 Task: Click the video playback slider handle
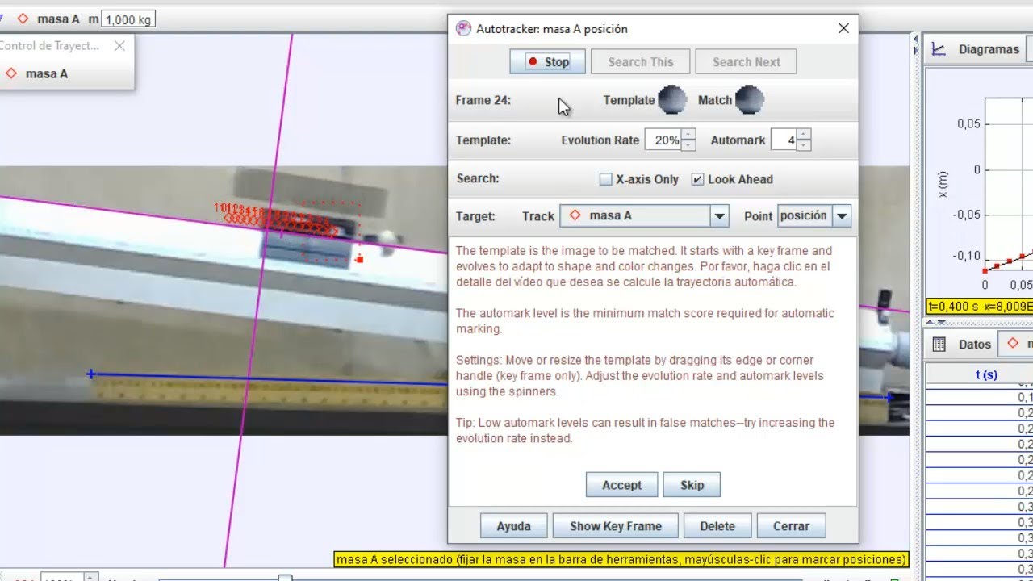[285, 577]
